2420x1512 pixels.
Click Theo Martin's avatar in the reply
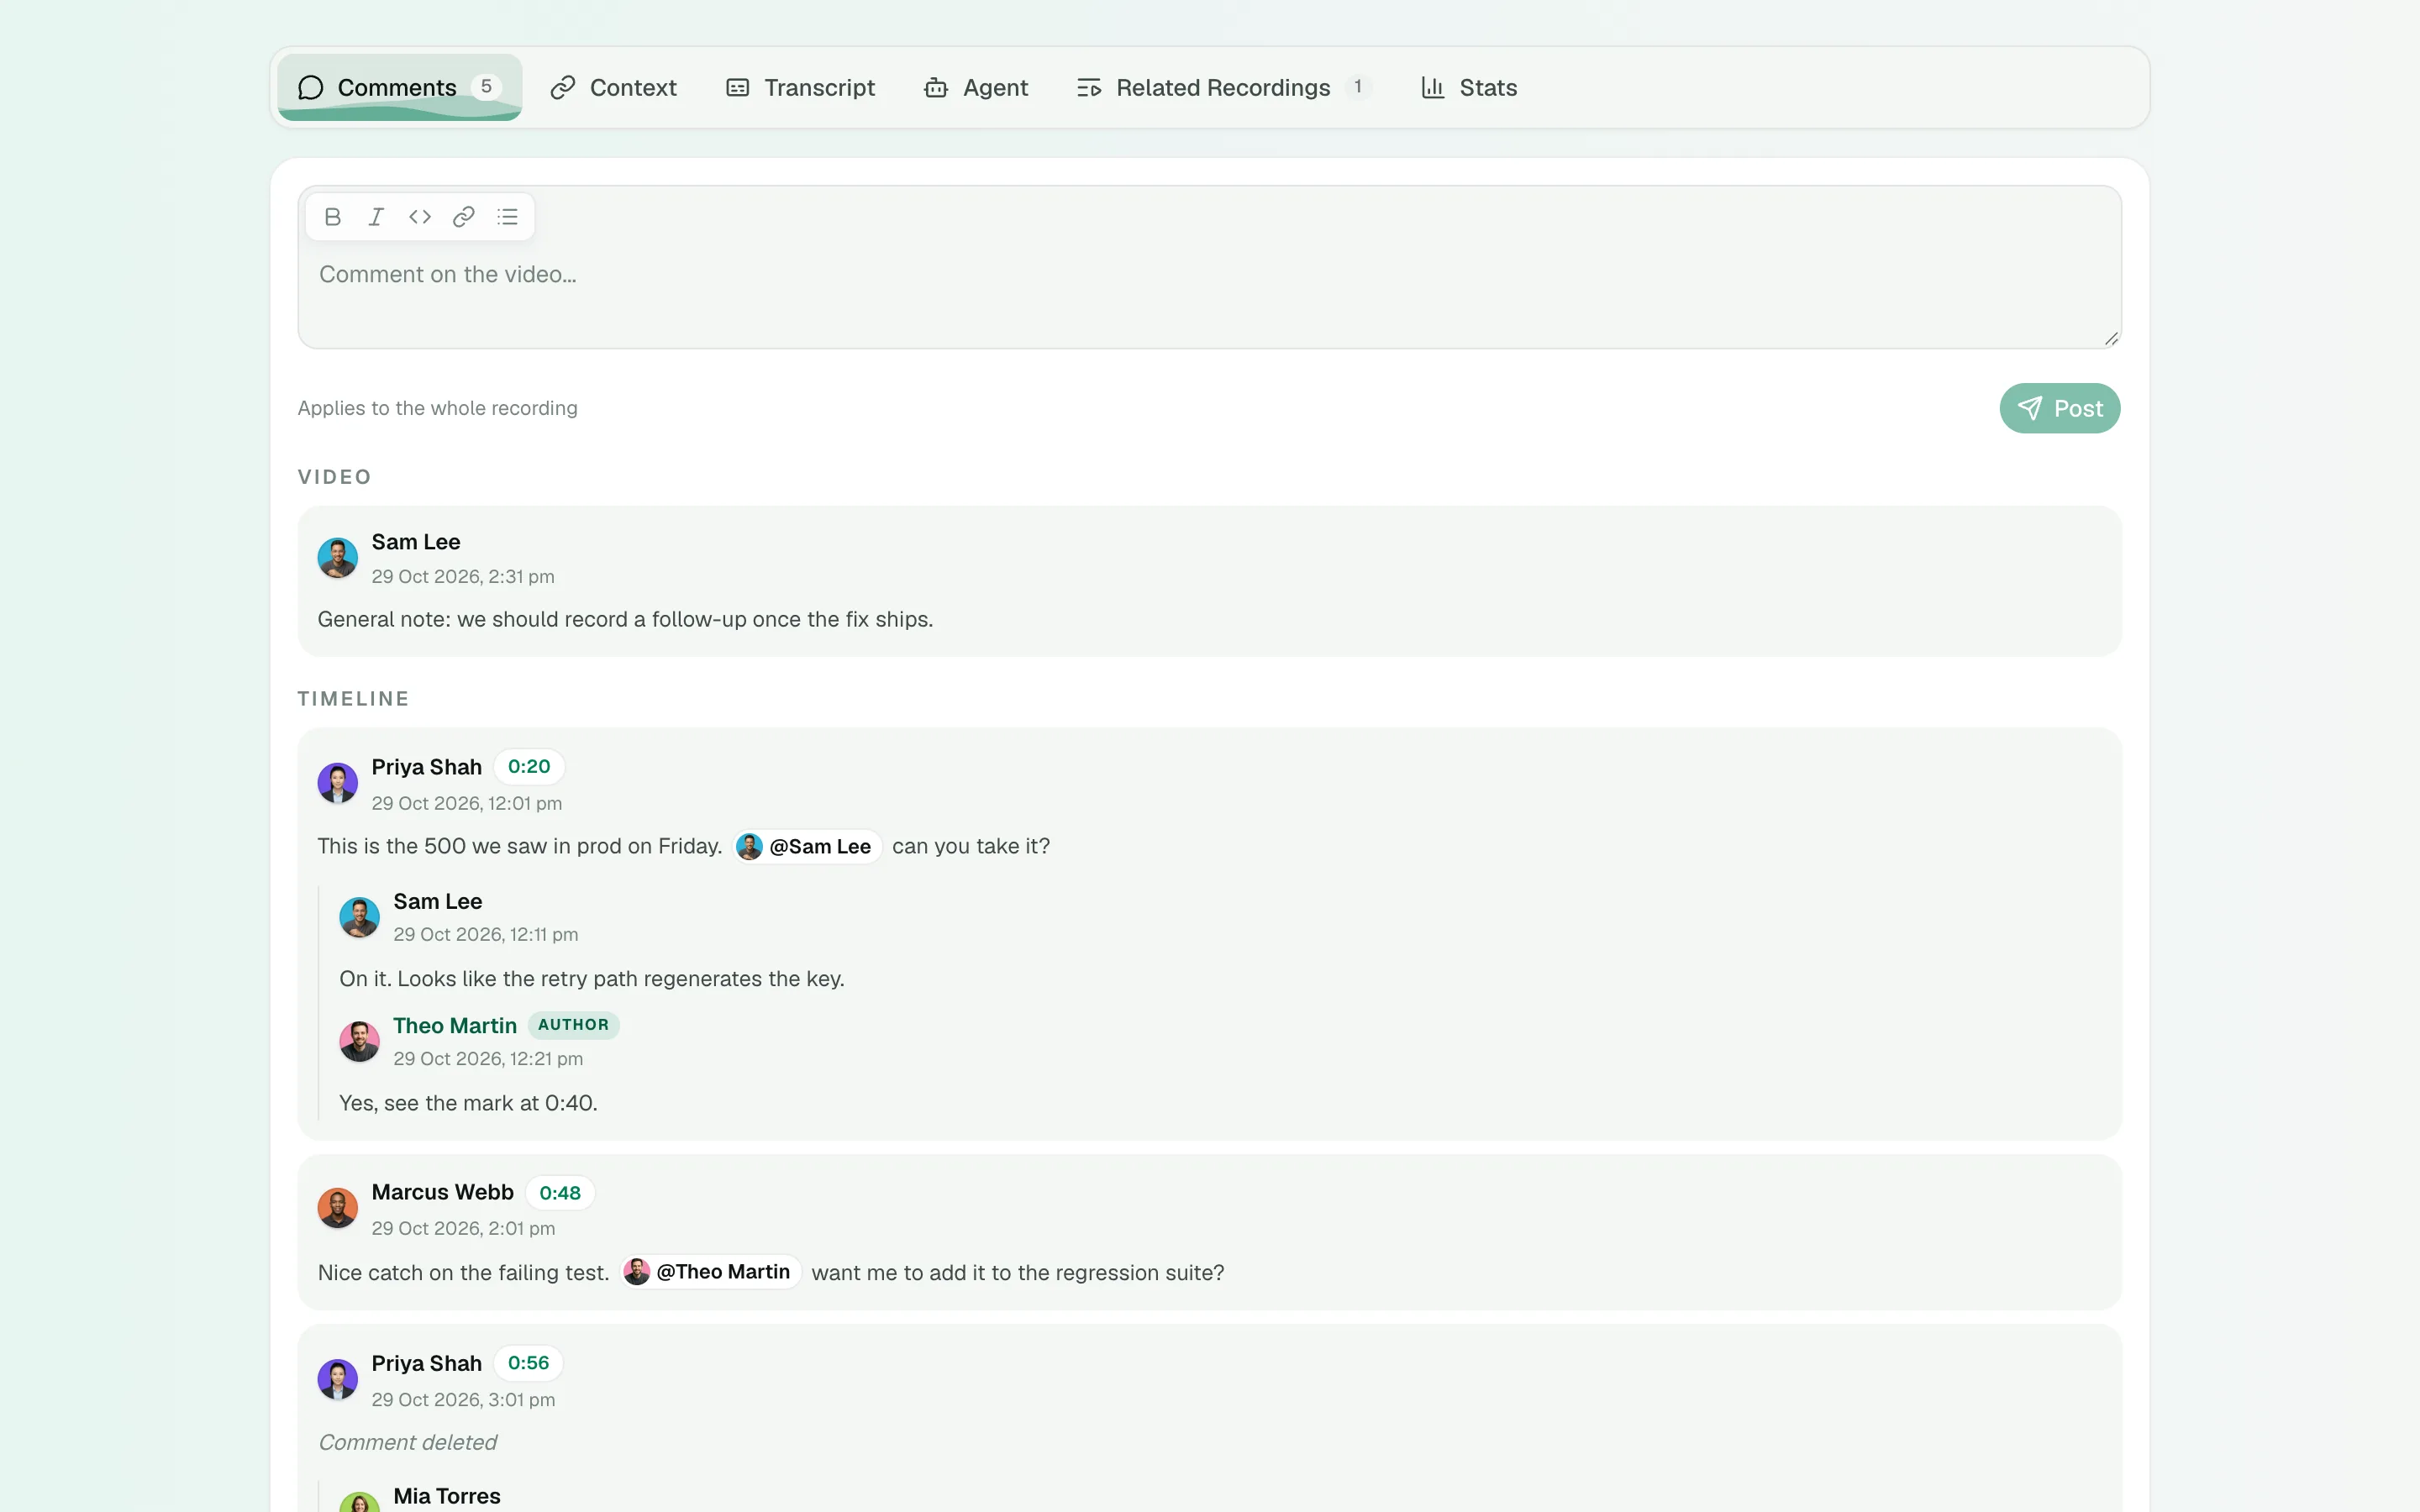coord(359,1041)
